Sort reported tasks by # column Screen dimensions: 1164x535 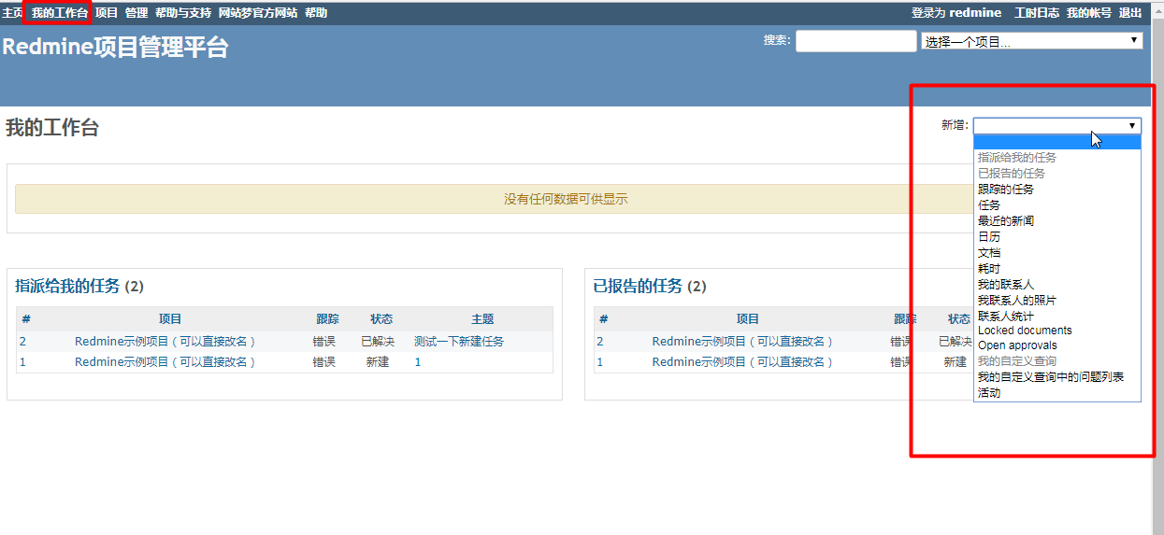click(604, 319)
